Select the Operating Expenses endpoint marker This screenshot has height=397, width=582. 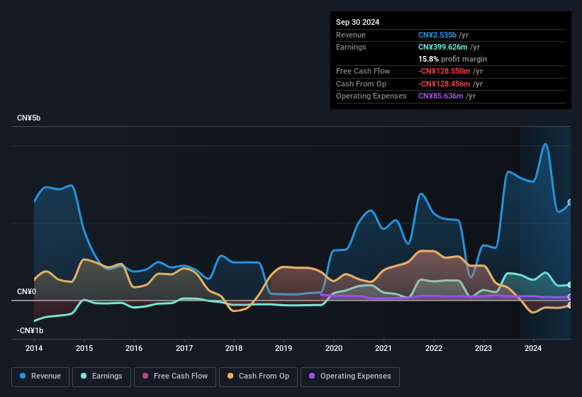[570, 297]
